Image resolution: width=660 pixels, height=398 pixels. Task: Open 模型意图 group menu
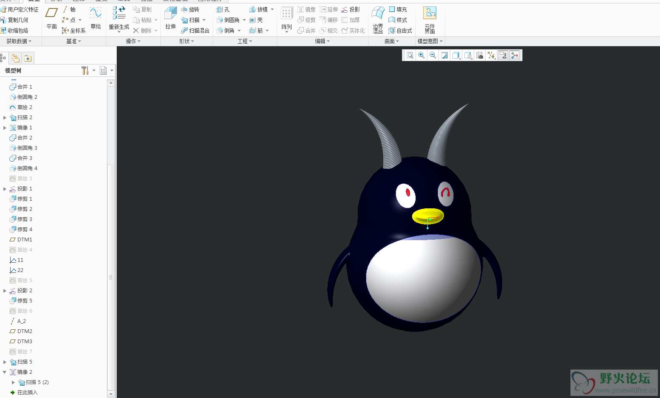click(x=430, y=41)
